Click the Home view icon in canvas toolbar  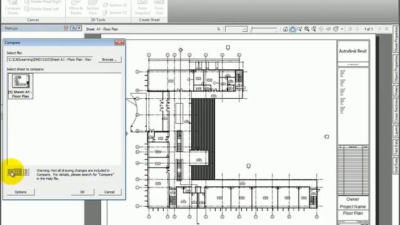pos(285,29)
